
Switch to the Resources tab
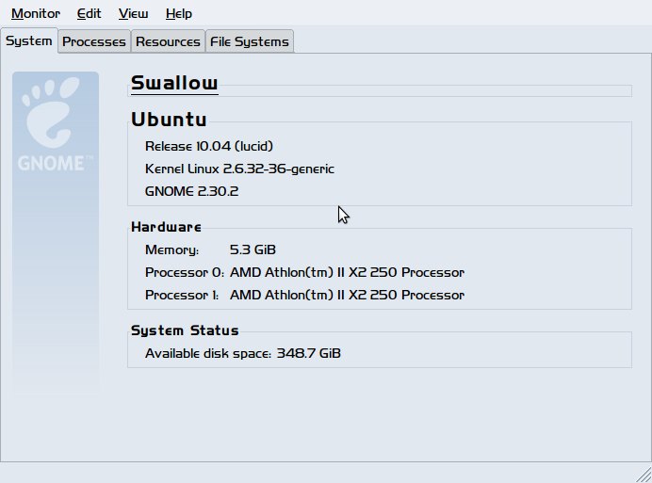[168, 41]
